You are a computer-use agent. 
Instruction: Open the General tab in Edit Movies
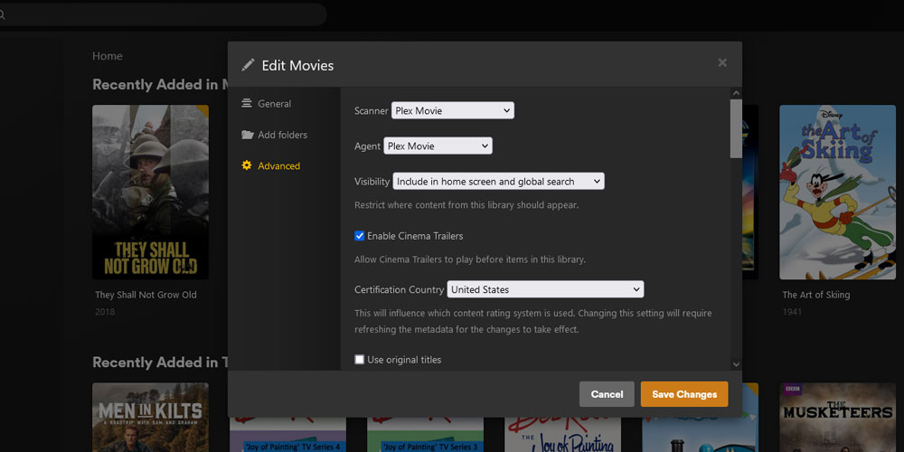pos(275,104)
